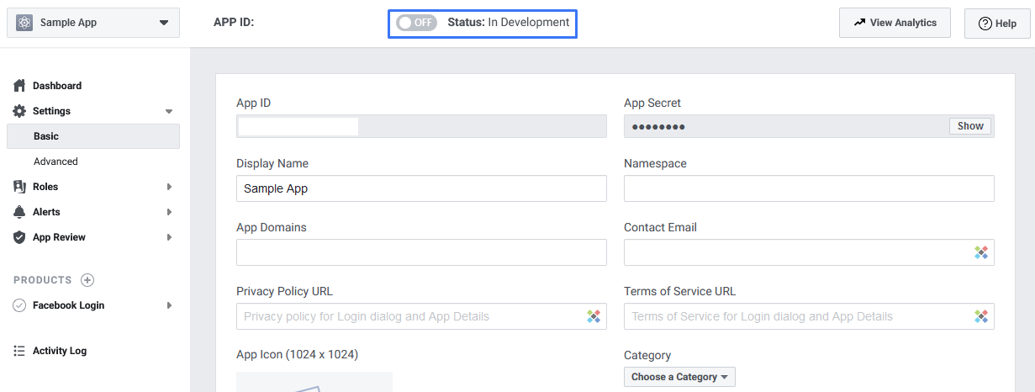This screenshot has width=1035, height=392.
Task: Open Roles in the sidebar
Action: click(45, 187)
